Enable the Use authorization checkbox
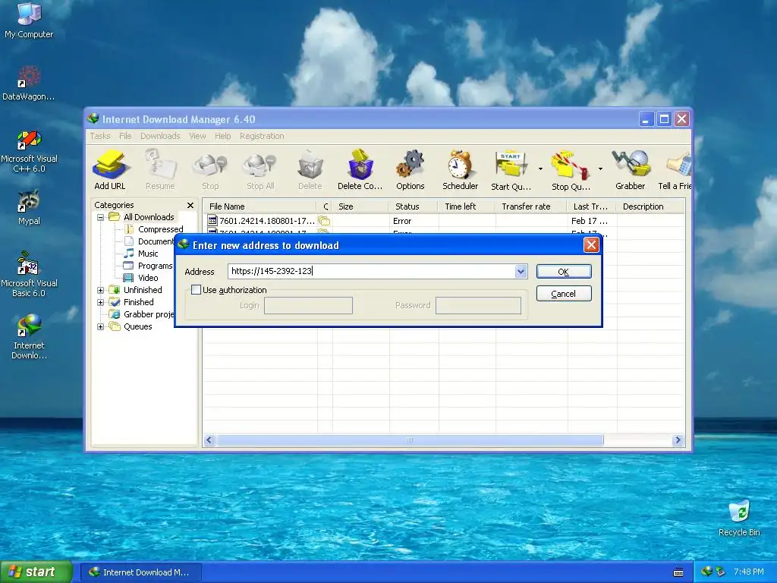 (197, 289)
